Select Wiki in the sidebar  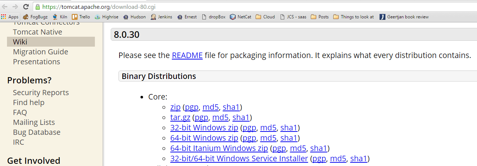click(20, 42)
